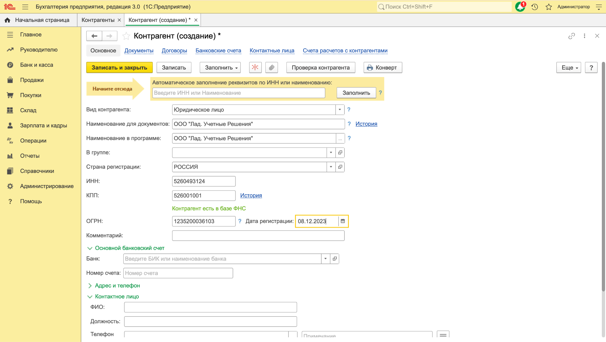The height and width of the screenshot is (342, 606).
Task: Switch to the Банковские счета tab
Action: [x=218, y=51]
